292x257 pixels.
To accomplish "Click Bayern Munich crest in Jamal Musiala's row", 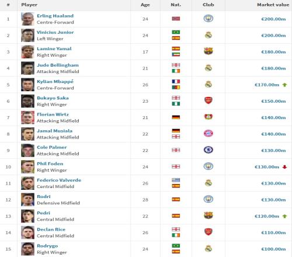I will [x=208, y=134].
